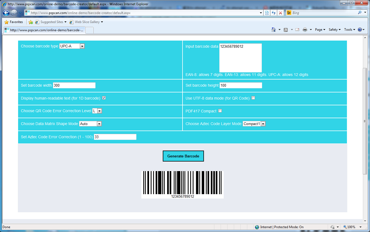Open Suggested Sites favorites link
Screen dimensions: 370x232
[x=51, y=22]
